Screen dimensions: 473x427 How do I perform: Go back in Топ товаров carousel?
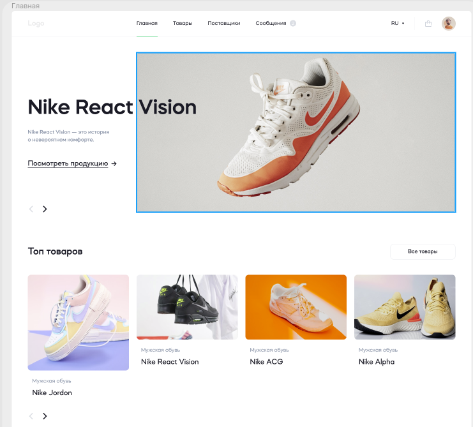(x=31, y=416)
